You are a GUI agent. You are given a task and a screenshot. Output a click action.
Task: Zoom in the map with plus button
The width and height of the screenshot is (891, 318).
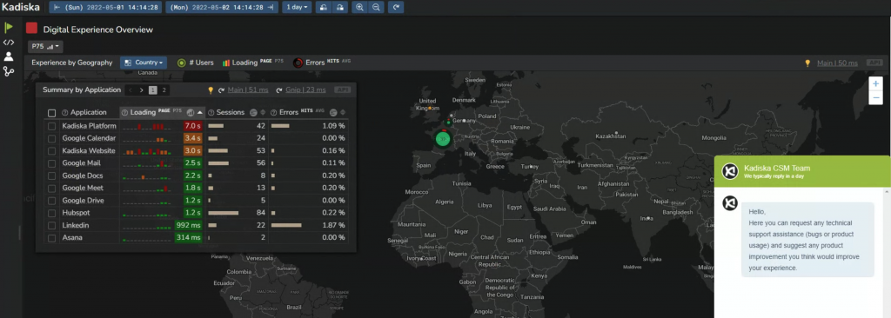875,84
